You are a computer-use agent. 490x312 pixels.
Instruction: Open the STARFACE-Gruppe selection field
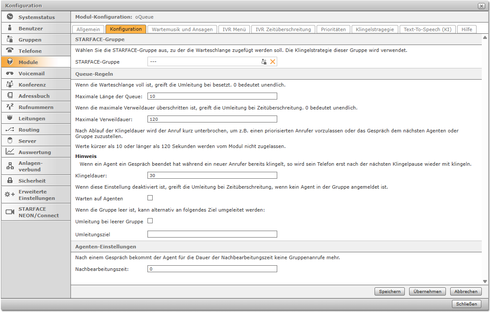203,62
